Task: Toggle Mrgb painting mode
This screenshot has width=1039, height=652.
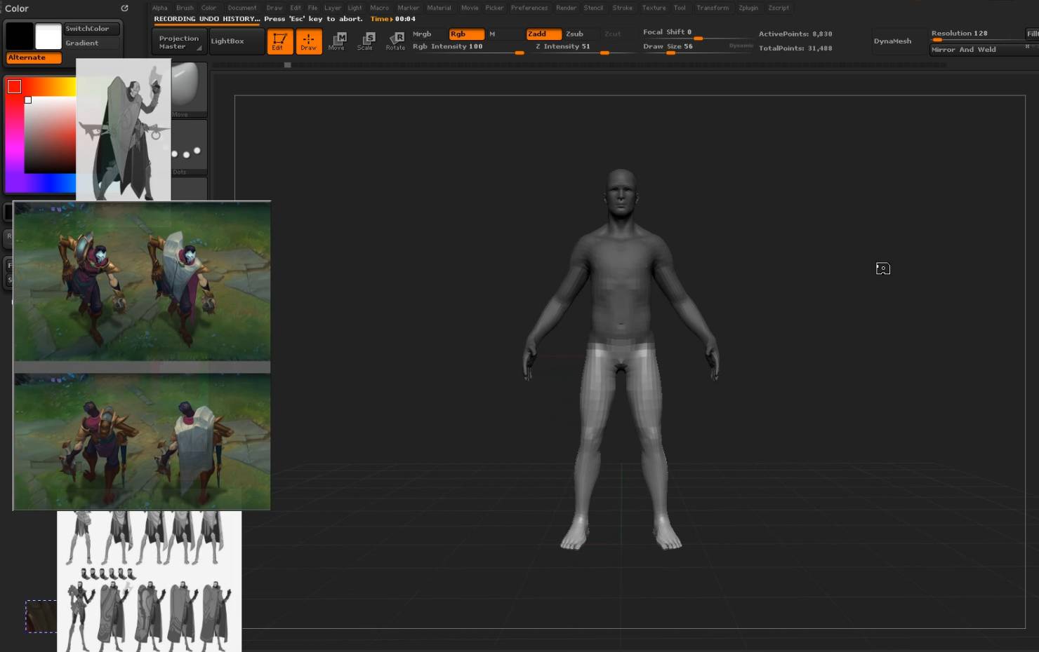Action: tap(422, 34)
